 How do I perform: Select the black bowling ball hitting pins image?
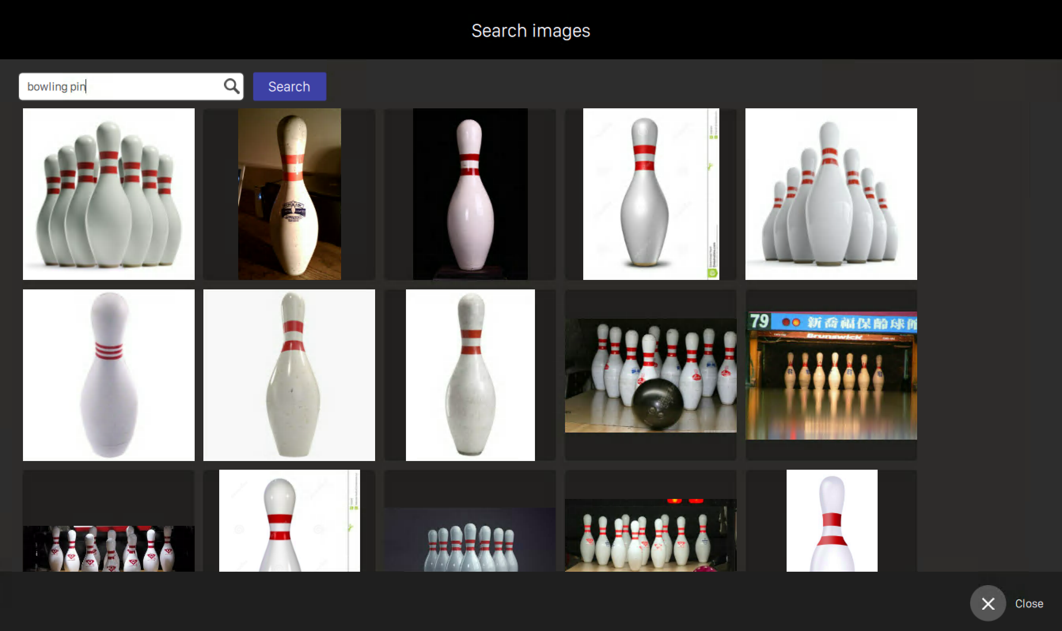click(x=650, y=375)
